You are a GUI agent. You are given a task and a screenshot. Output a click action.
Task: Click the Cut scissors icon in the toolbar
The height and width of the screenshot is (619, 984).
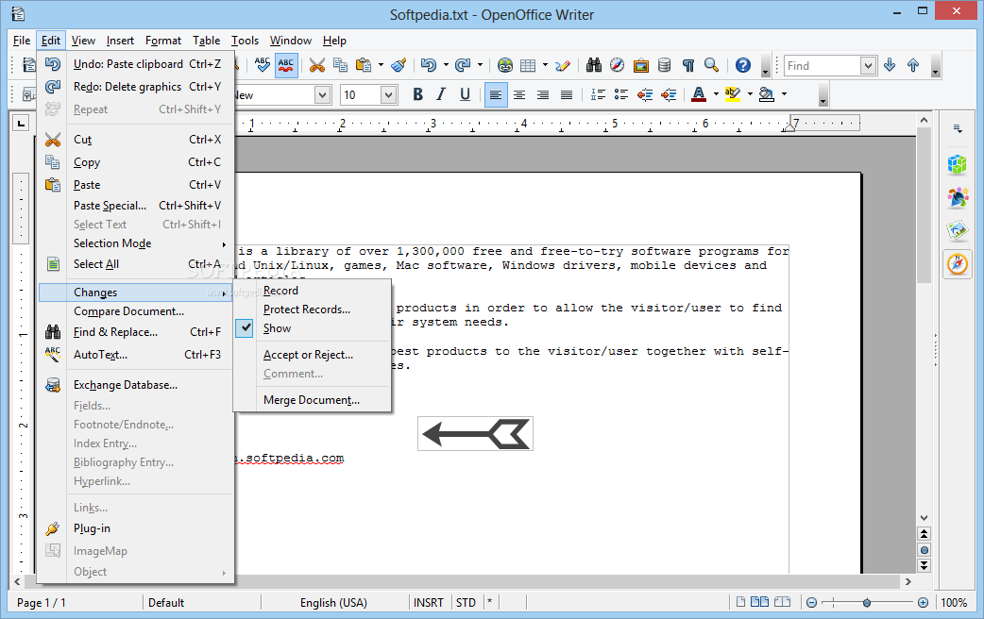click(317, 65)
